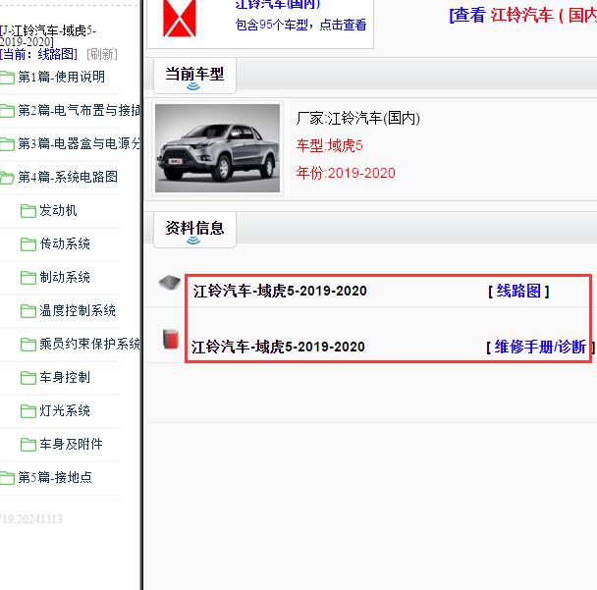Click 包含95个车型，点击查看 link
This screenshot has height=590, width=597.
[300, 25]
